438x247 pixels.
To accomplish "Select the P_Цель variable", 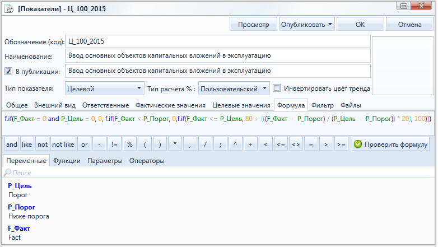I will pos(20,186).
